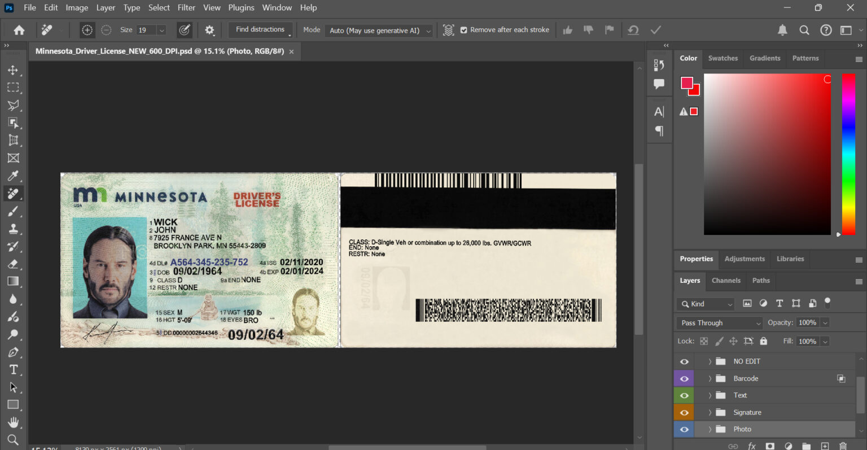Screen dimensions: 867x450
Task: Go to Photoshop Home screen
Action: pos(19,30)
